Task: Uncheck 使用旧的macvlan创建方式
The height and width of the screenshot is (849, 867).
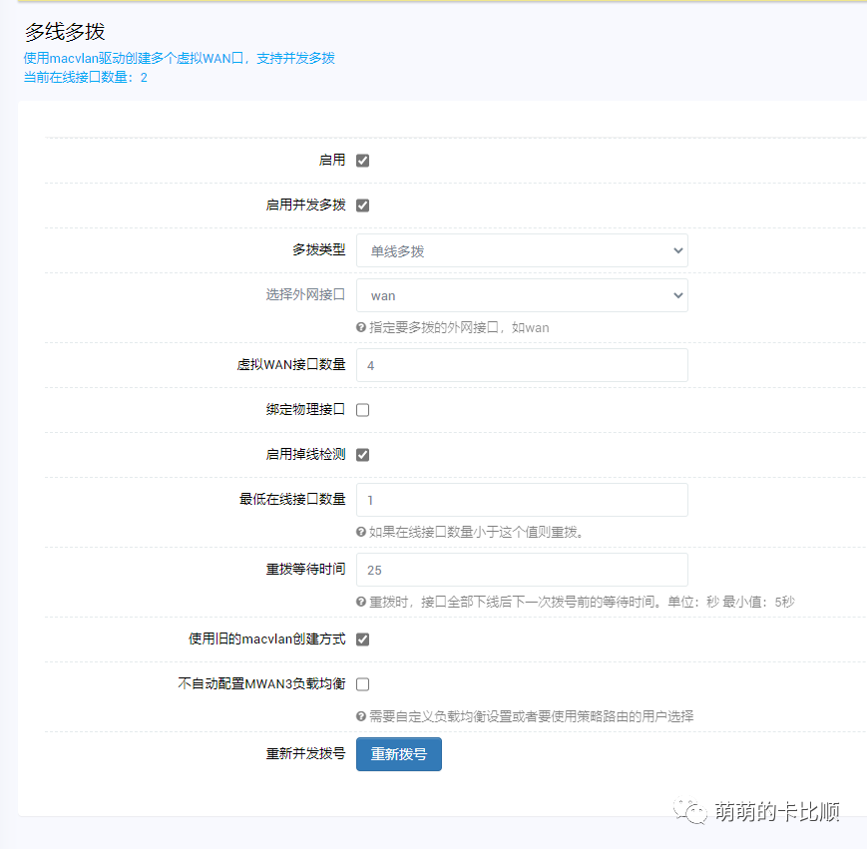Action: [x=362, y=638]
